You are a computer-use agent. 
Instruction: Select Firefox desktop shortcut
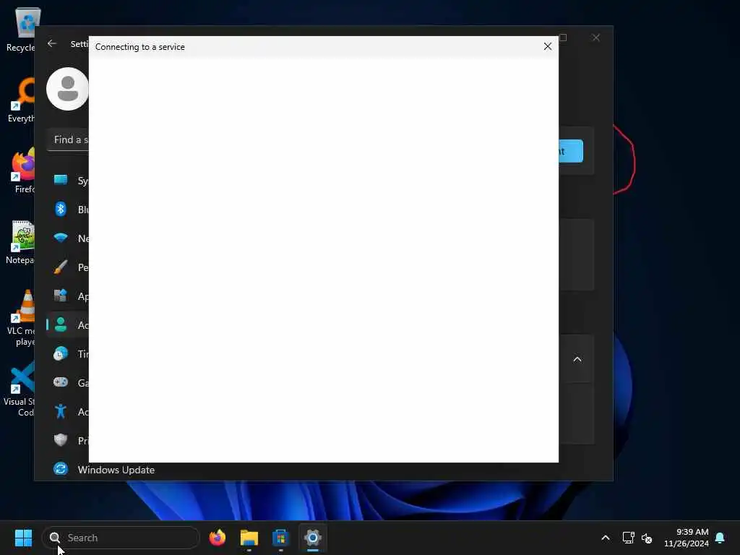click(22, 171)
